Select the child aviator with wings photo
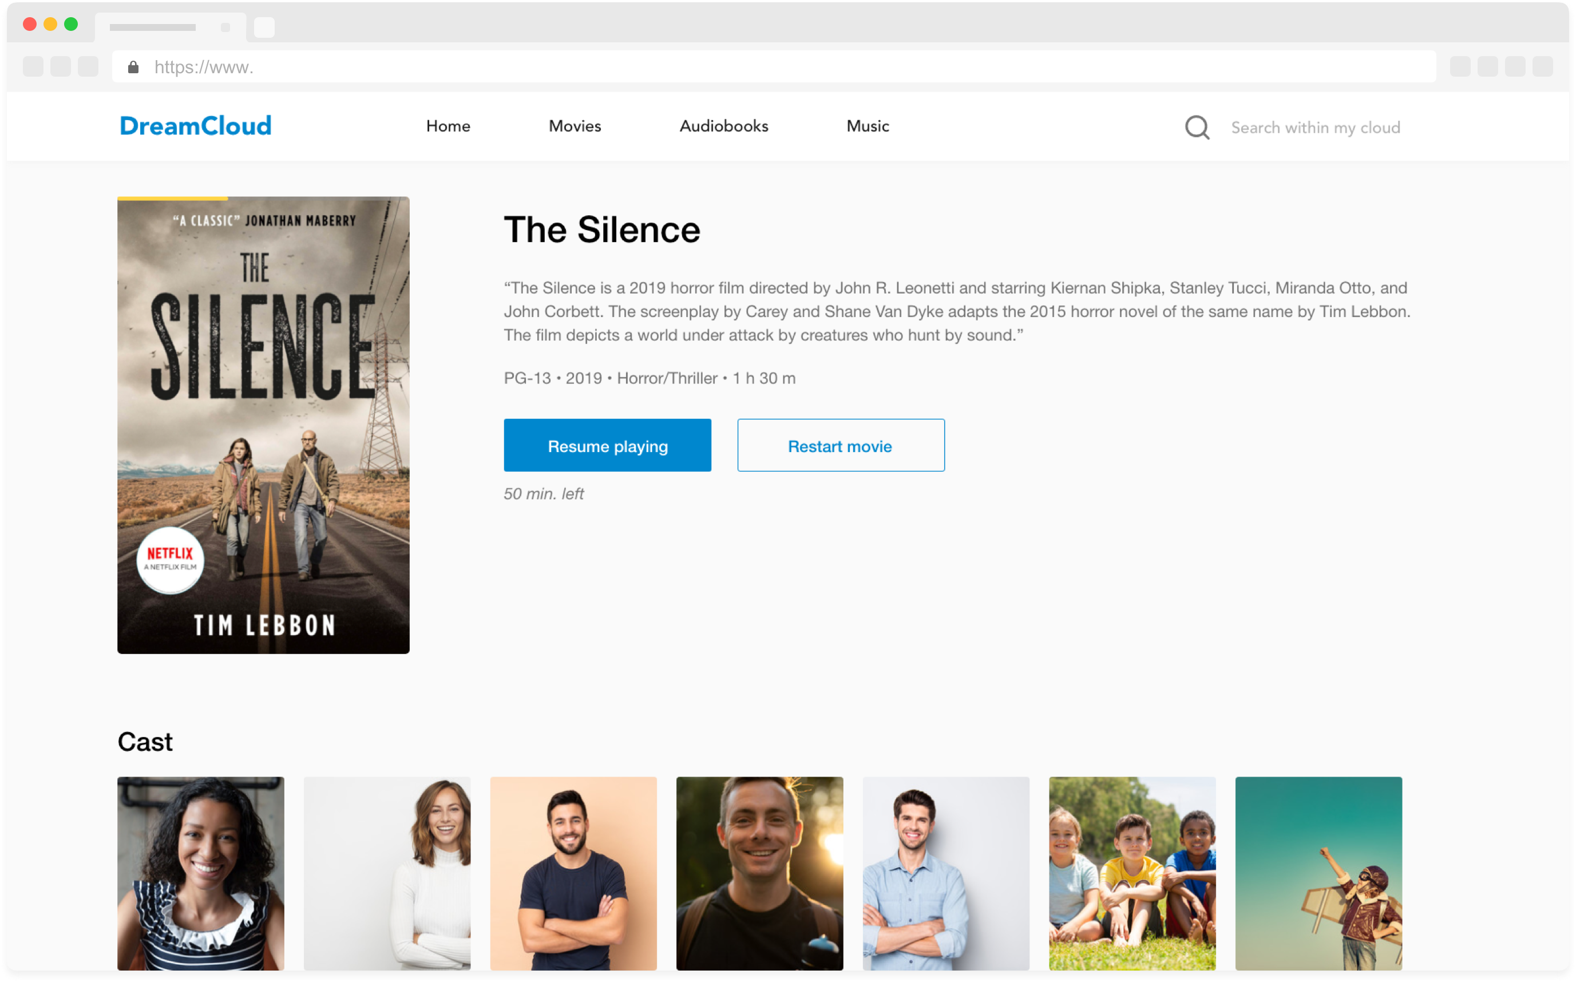1576x982 pixels. point(1319,873)
